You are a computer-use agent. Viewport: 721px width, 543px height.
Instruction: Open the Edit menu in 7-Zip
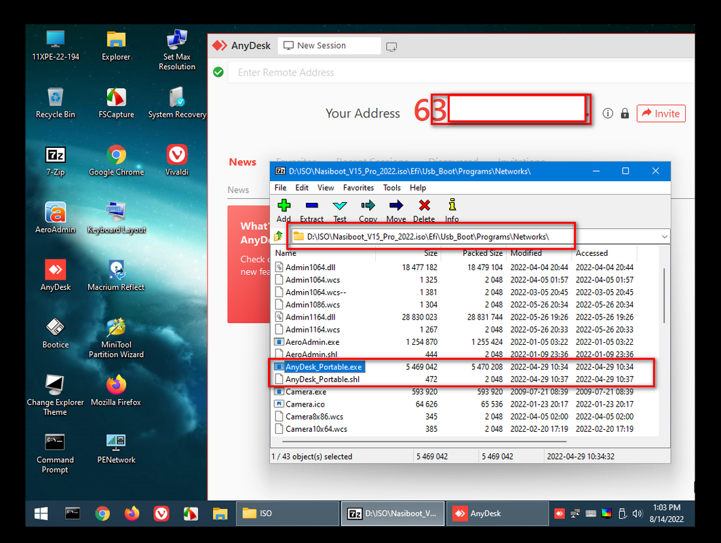point(302,188)
